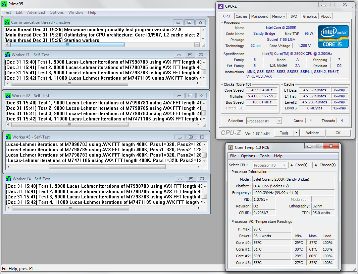Screen dimensions: 358x274
Task: Click Worker #3 scroll left arrow
Action: 8,167
